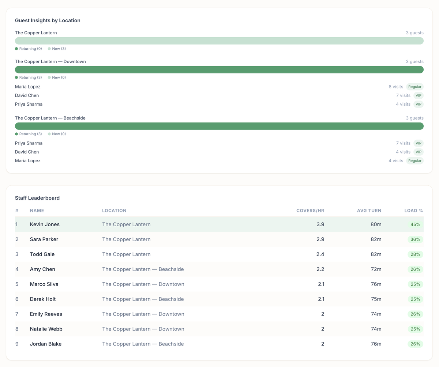Viewport: 439px width, 367px height.
Task: Click the 26% load badge for Jordan Blake
Action: tap(415, 344)
